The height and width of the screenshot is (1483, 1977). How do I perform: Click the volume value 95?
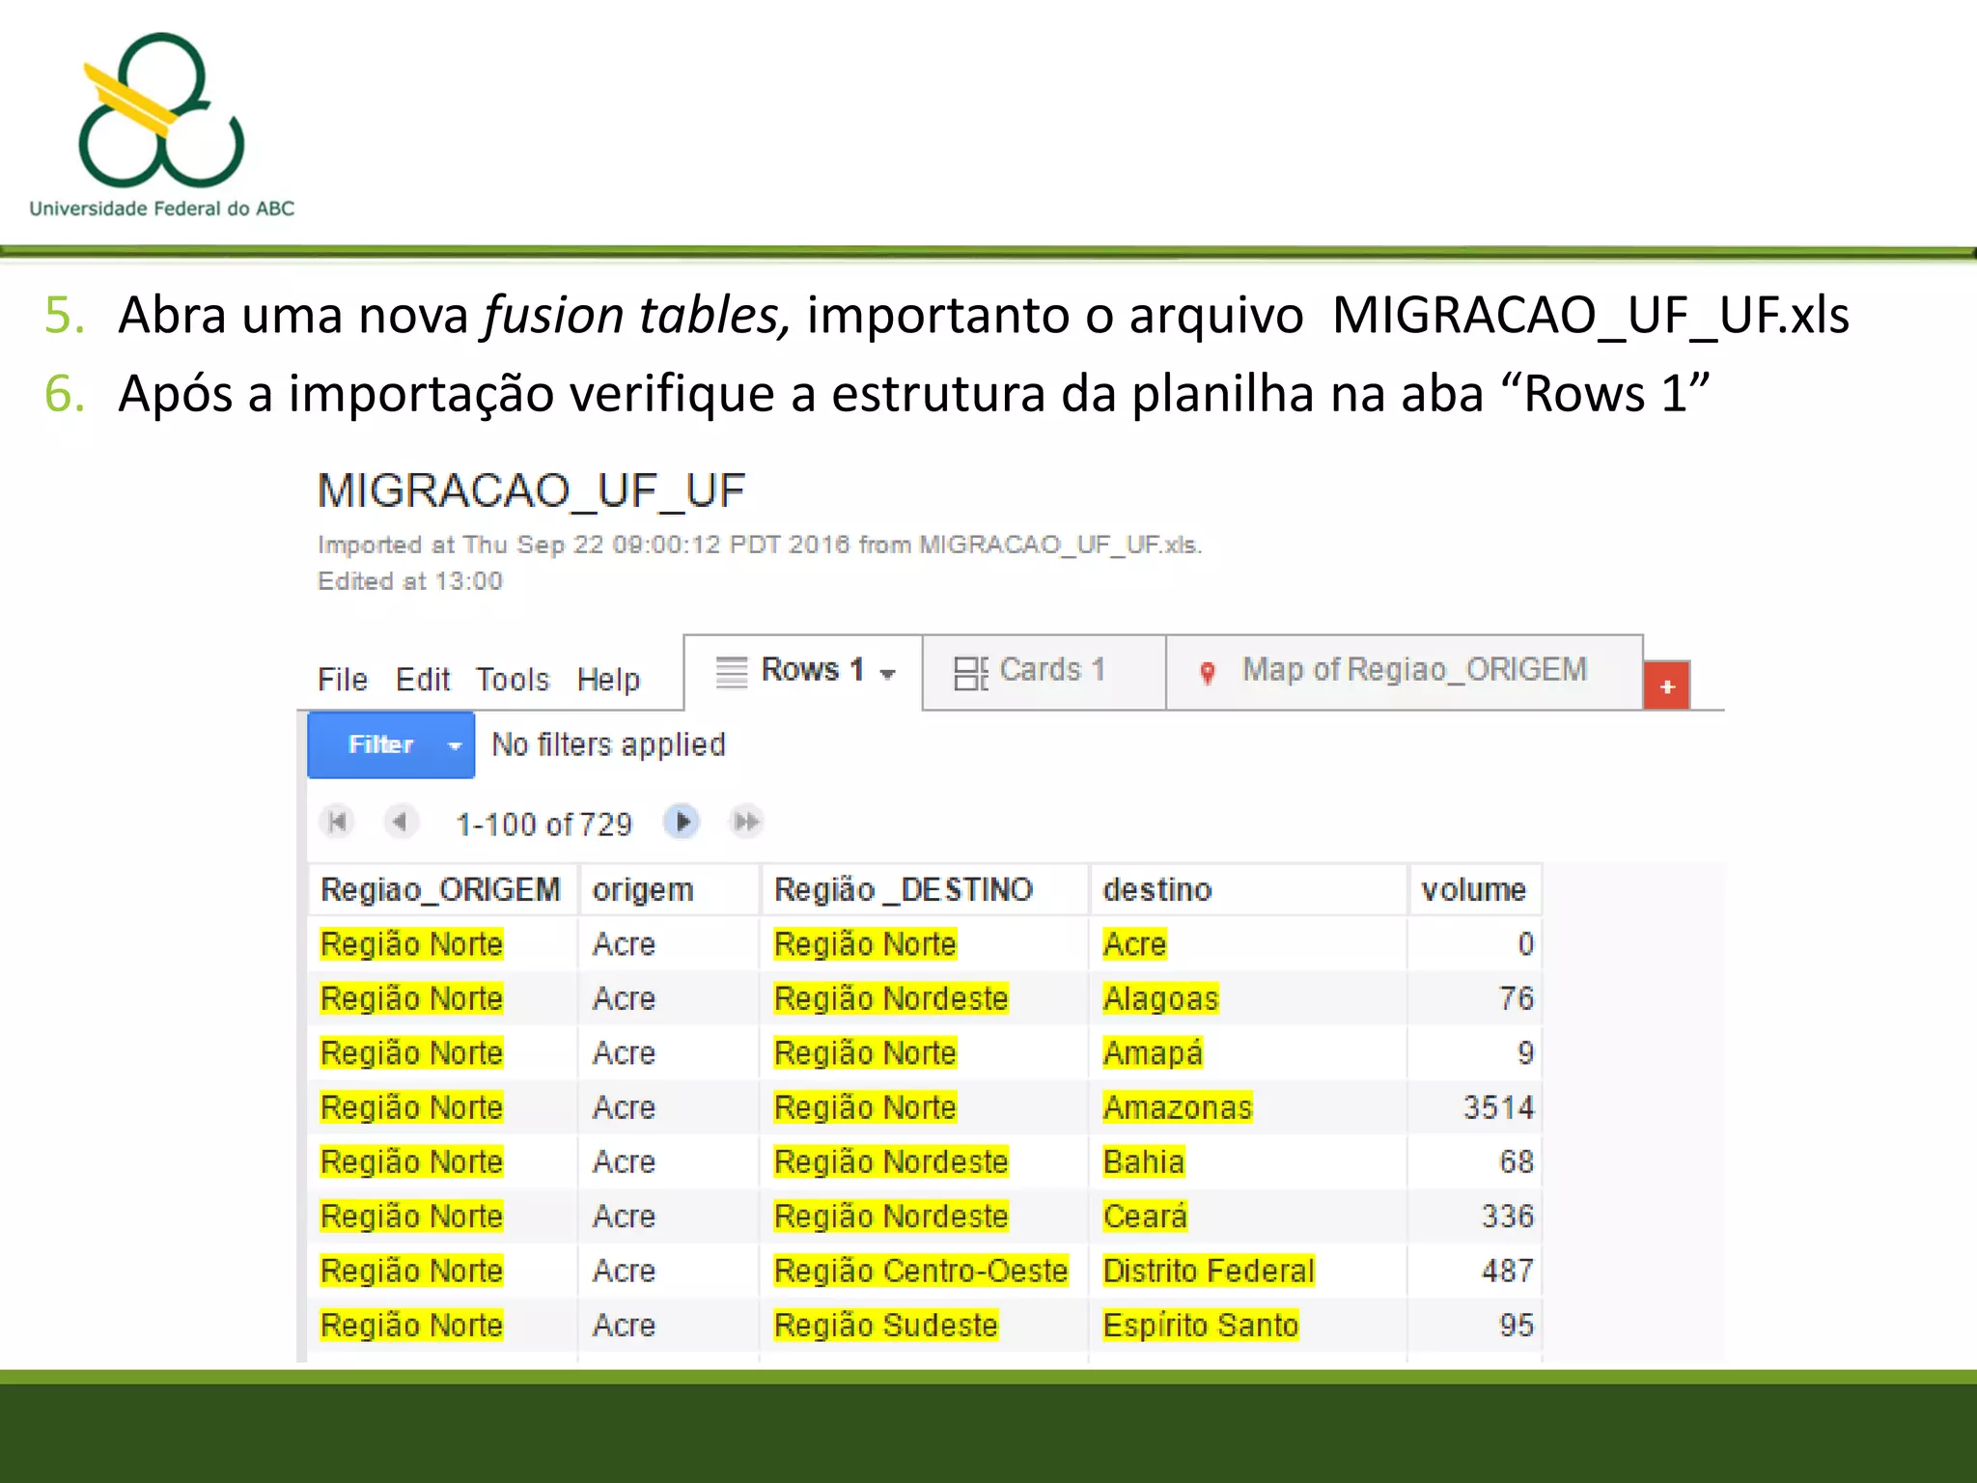click(1516, 1325)
